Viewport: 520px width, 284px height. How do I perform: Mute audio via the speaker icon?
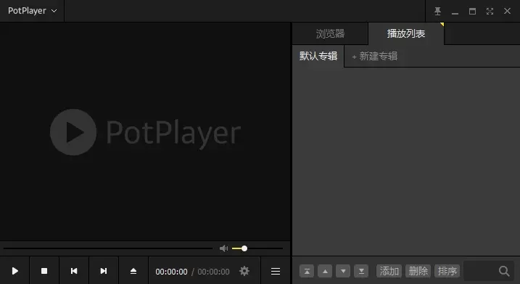tap(224, 248)
